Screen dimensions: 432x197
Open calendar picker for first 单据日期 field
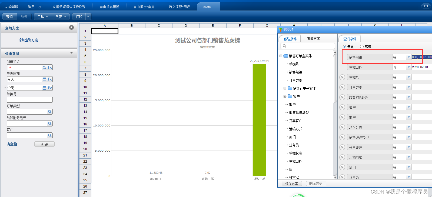(x=44, y=79)
